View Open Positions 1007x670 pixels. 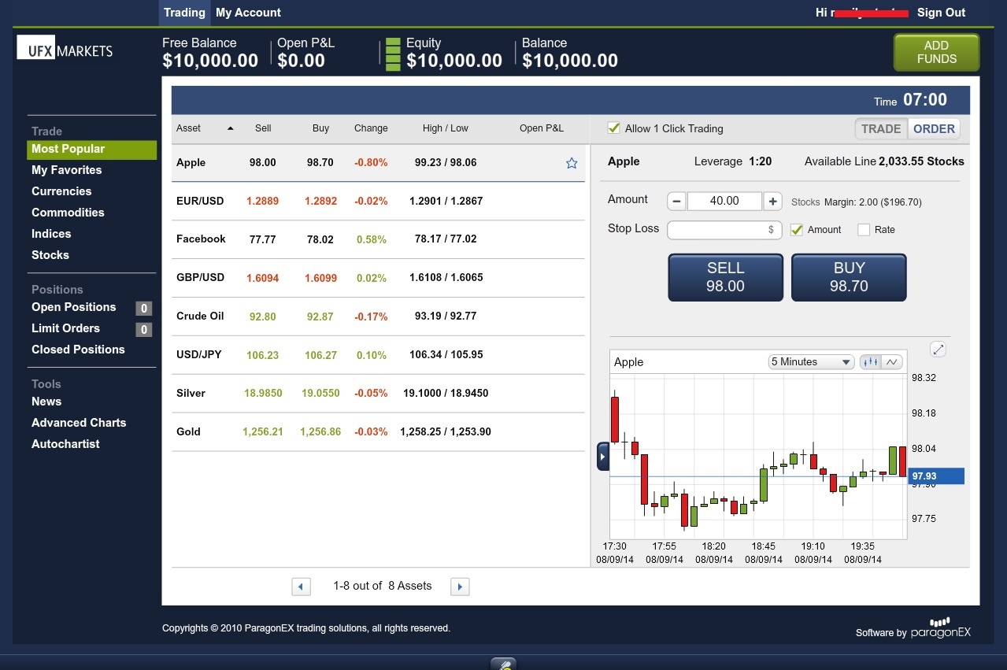coord(73,307)
